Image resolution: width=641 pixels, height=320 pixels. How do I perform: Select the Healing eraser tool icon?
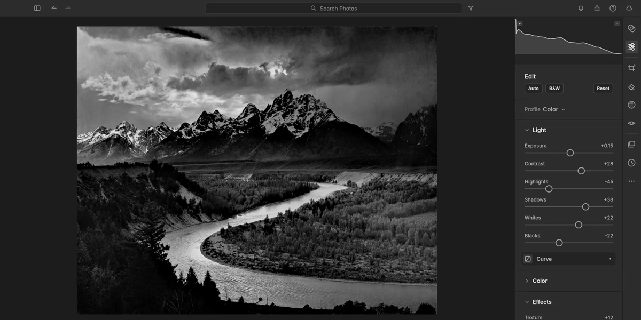point(631,86)
